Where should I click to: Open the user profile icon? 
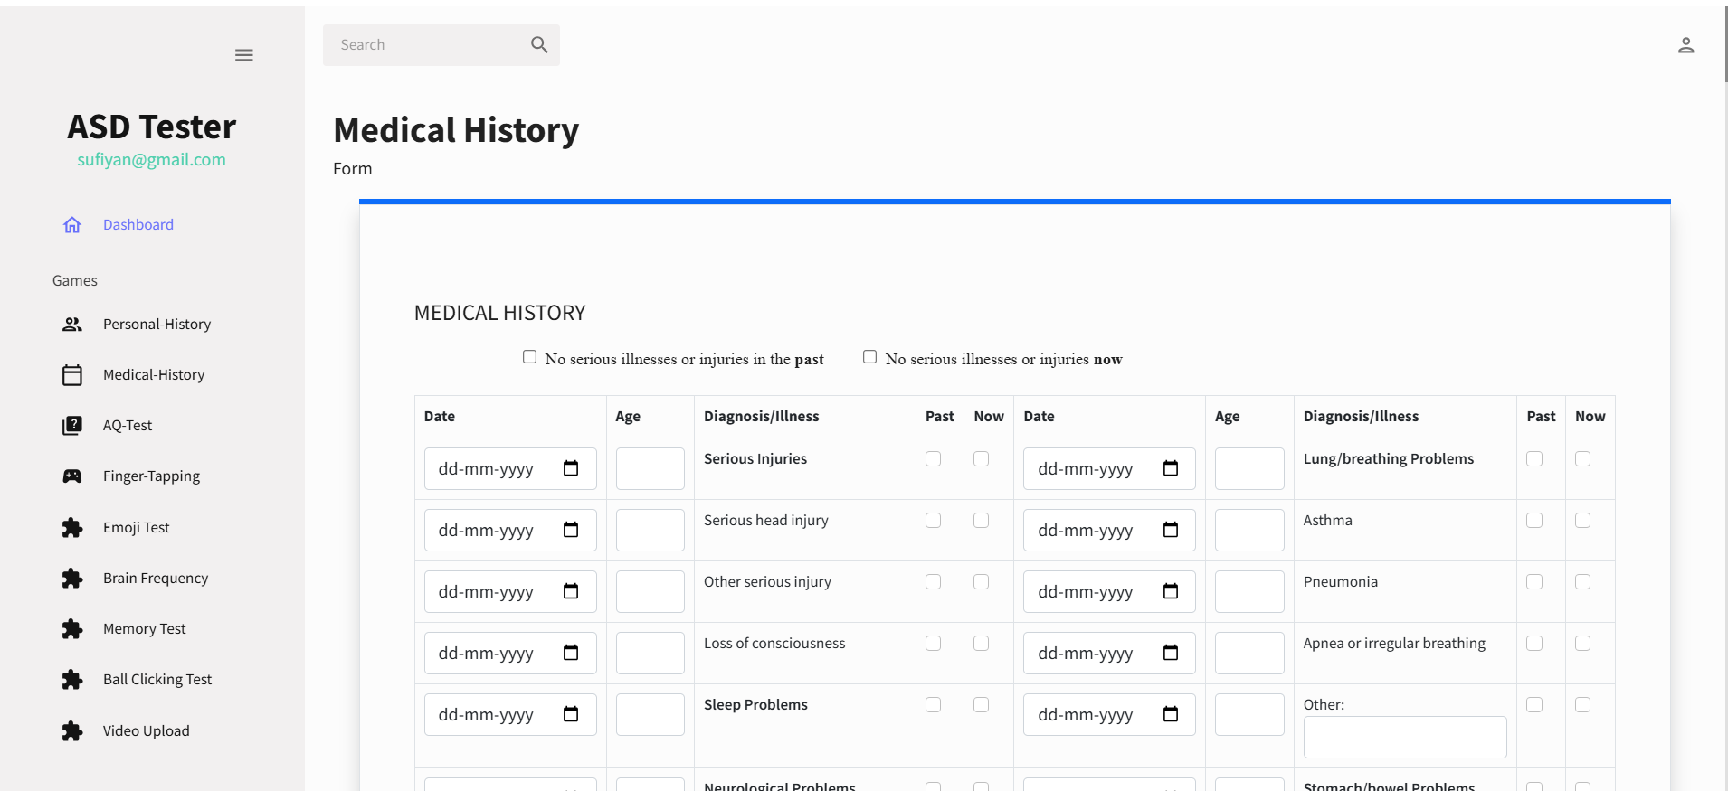point(1685,45)
